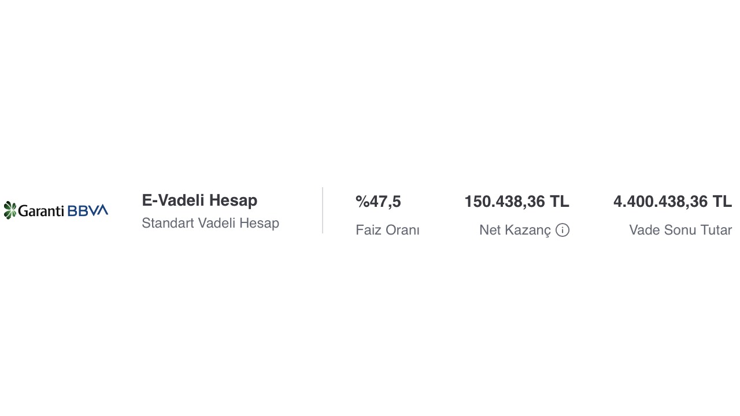Click the info icon beside Net Kazanç
Screen dimensions: 740x416
point(563,230)
